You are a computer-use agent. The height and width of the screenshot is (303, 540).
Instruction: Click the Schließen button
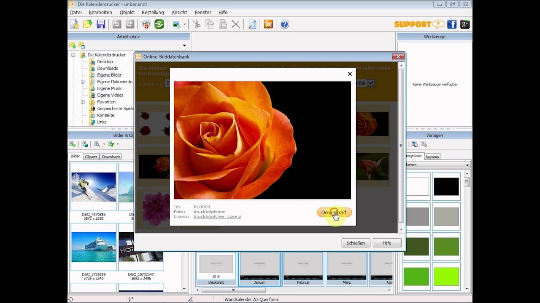pos(356,243)
